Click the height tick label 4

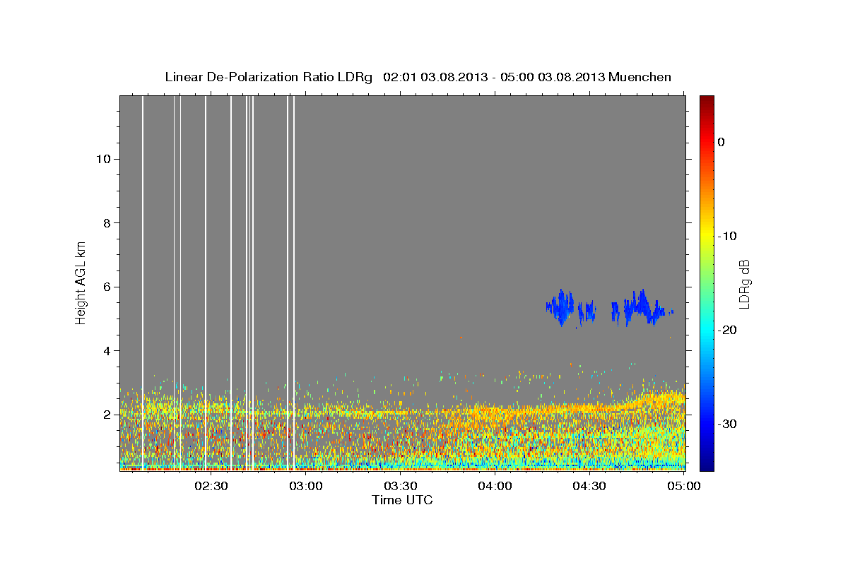(106, 351)
